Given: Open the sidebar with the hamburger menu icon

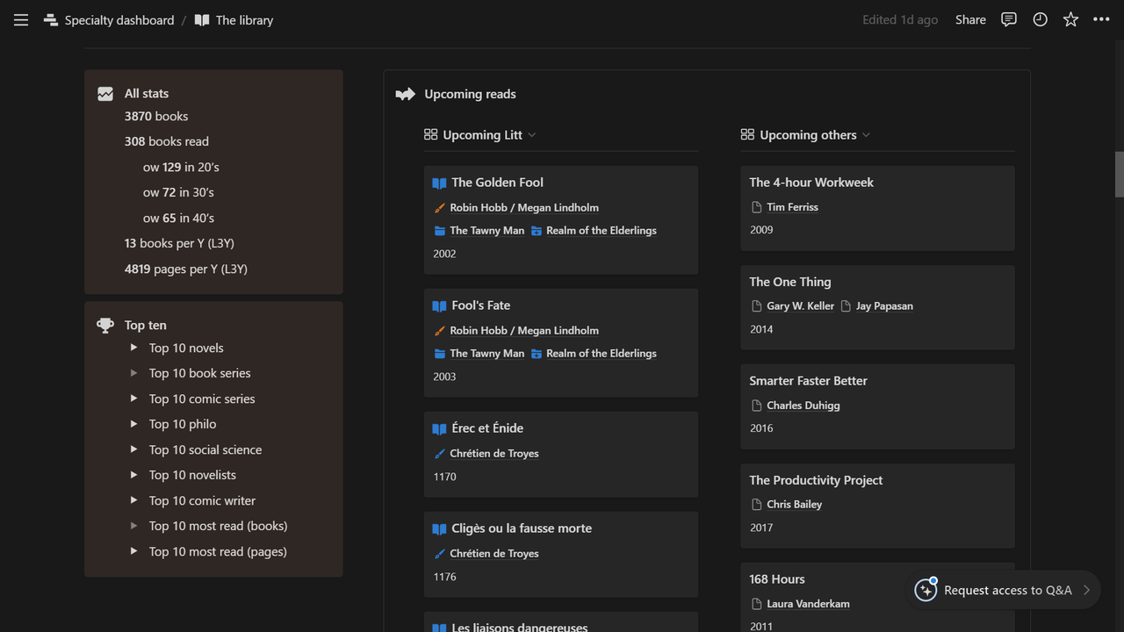Looking at the screenshot, I should pyautogui.click(x=20, y=19).
